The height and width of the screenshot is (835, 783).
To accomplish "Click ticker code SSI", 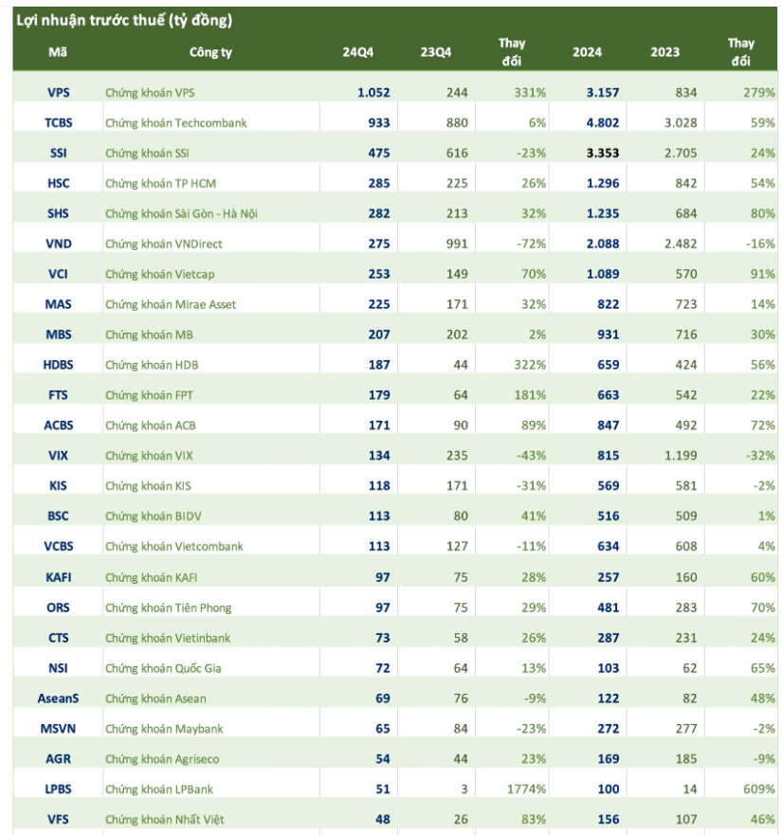I will (x=59, y=154).
